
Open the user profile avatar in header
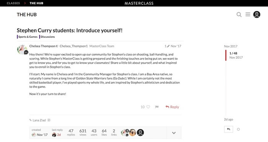[x=257, y=15]
